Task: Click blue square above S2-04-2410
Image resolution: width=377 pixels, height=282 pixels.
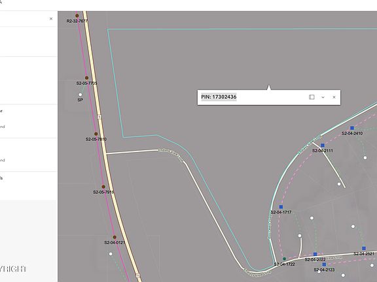Action: click(352, 128)
